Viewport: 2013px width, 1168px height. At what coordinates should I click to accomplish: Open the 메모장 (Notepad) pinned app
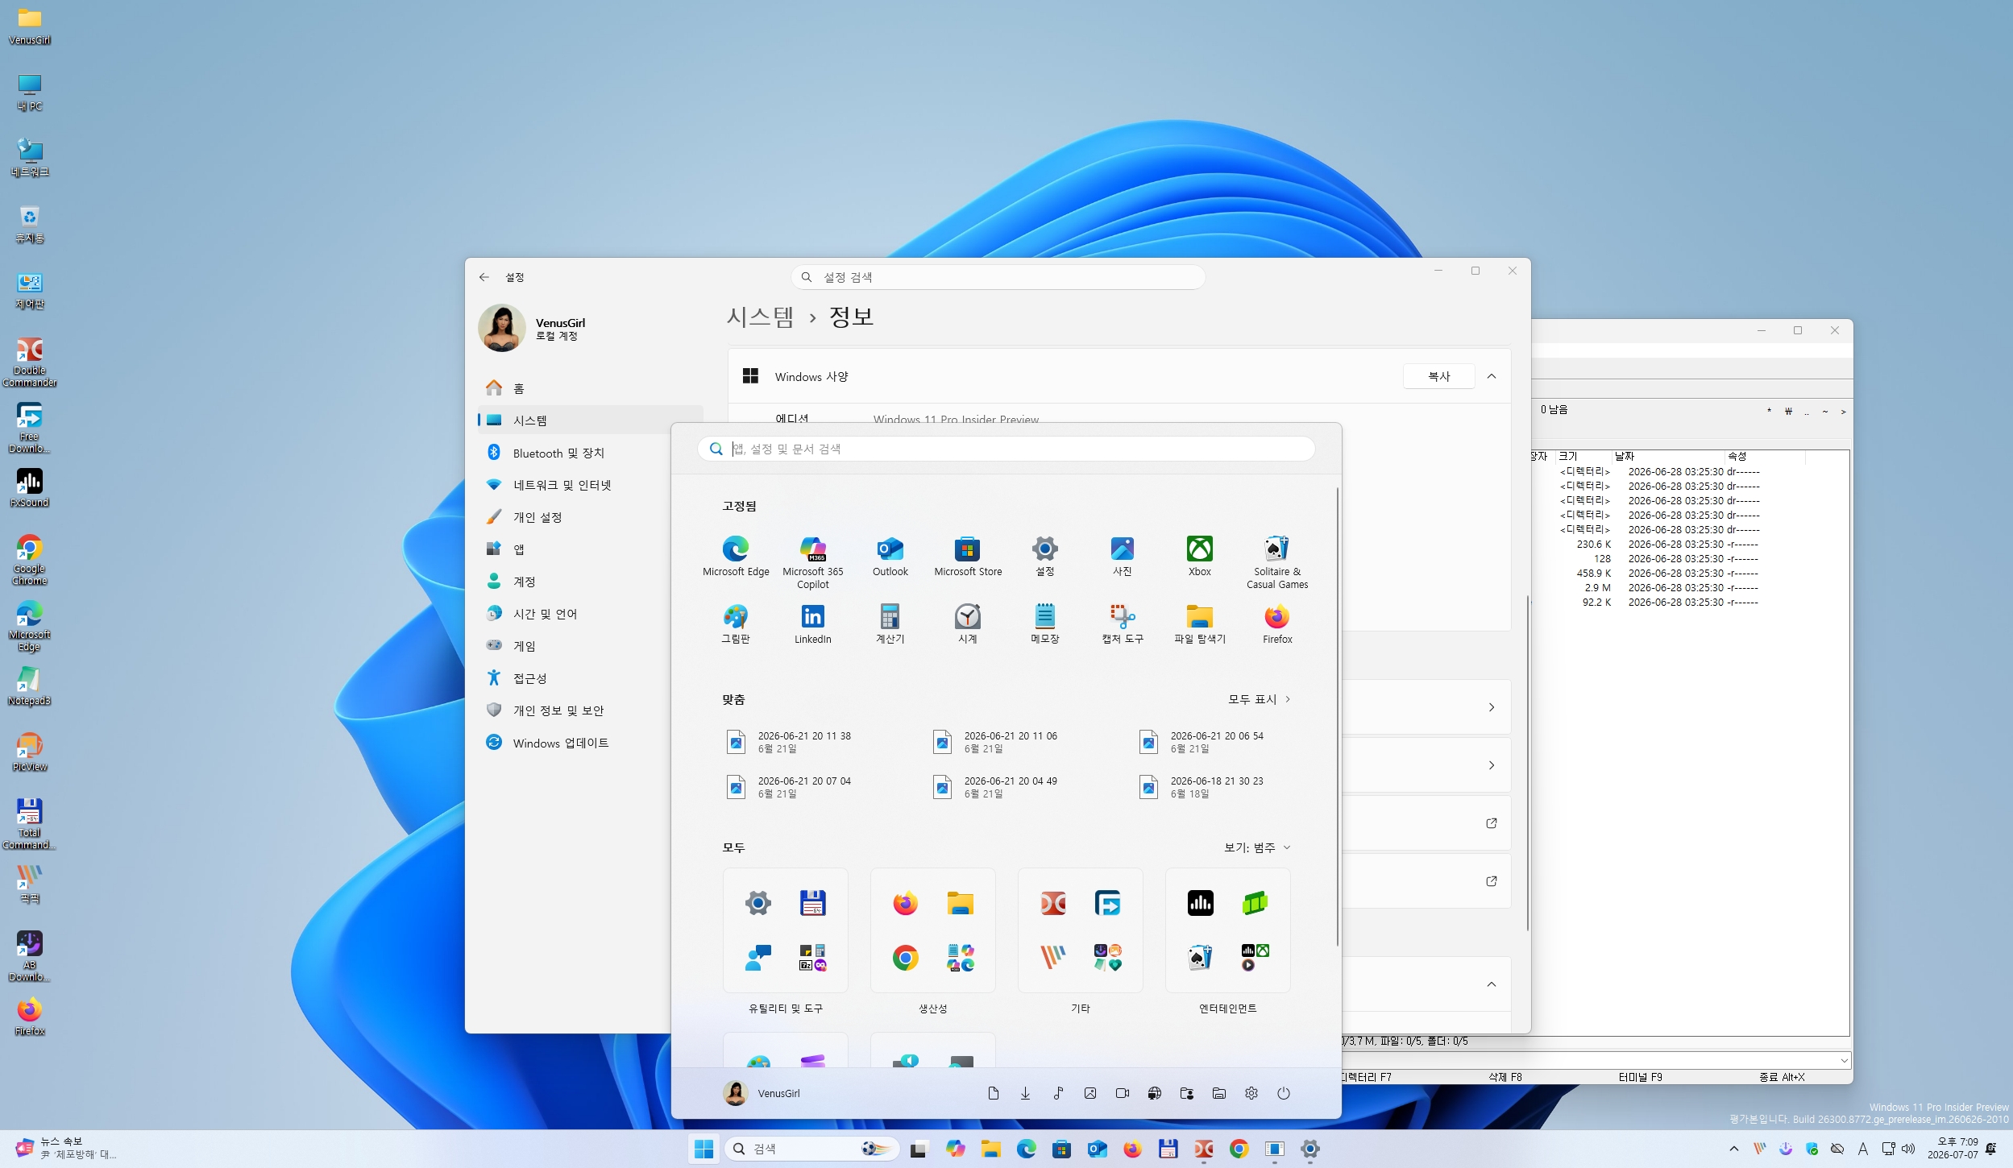point(1045,624)
